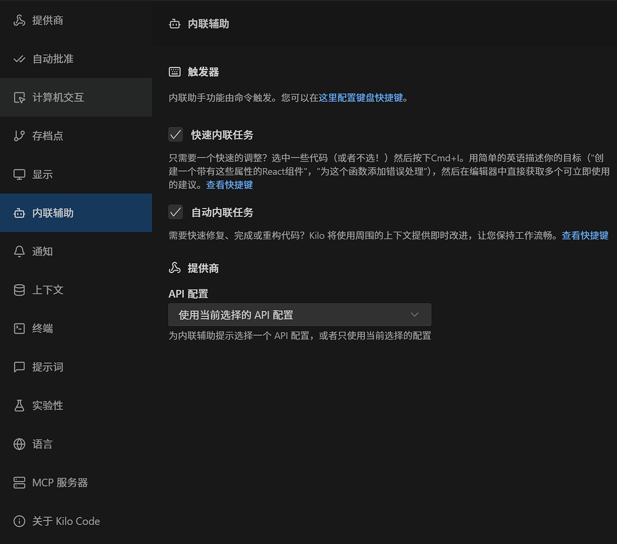Click the 触发器 section heading
This screenshot has height=544, width=617.
204,72
